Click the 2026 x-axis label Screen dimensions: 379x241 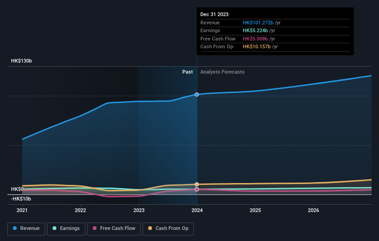coord(313,211)
